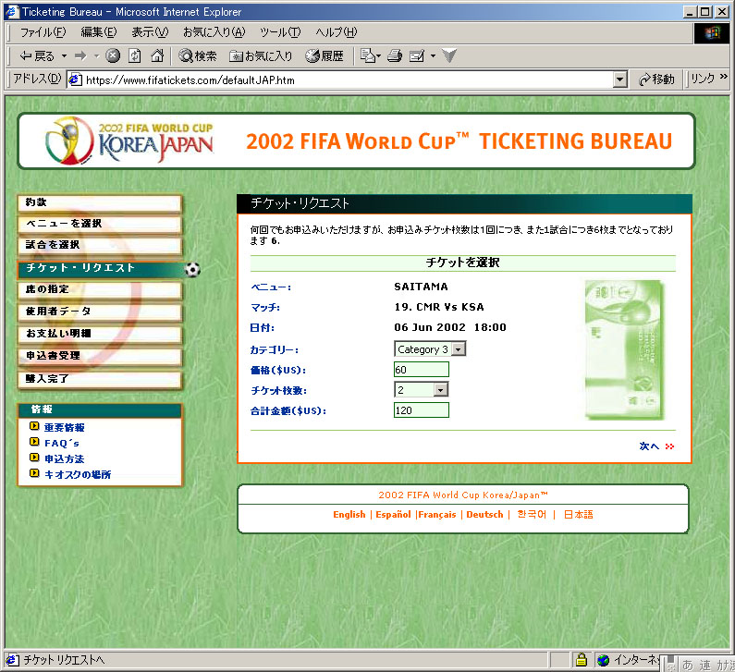Open the キオスクの場所 link

(x=78, y=475)
